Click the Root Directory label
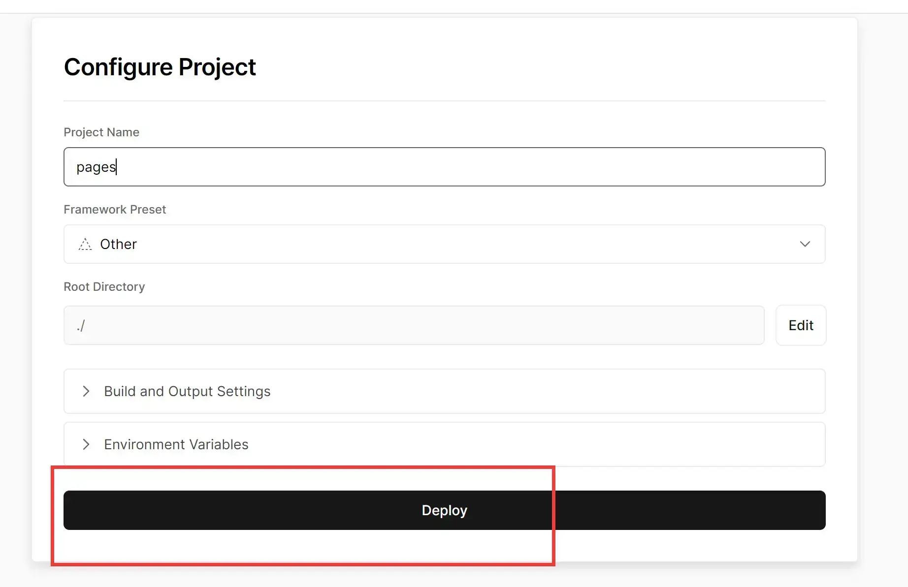Viewport: 908px width, 587px height. [x=104, y=287]
